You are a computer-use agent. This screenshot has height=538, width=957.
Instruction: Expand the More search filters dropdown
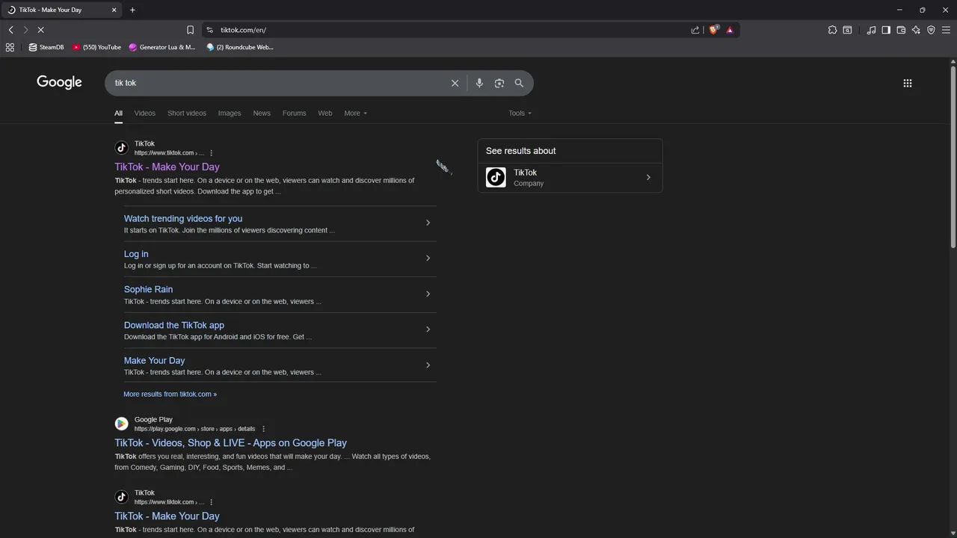(356, 114)
